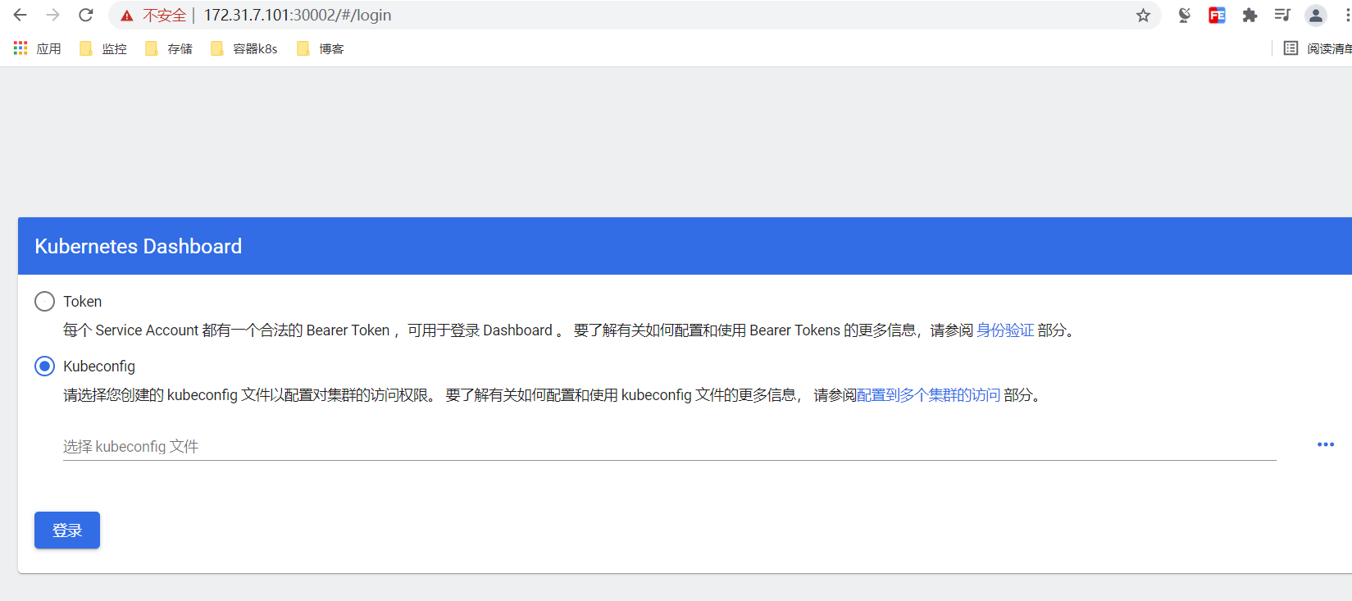Viewport: 1352px width, 601px height.
Task: Open the Extensions puzzle piece menu
Action: pos(1250,16)
